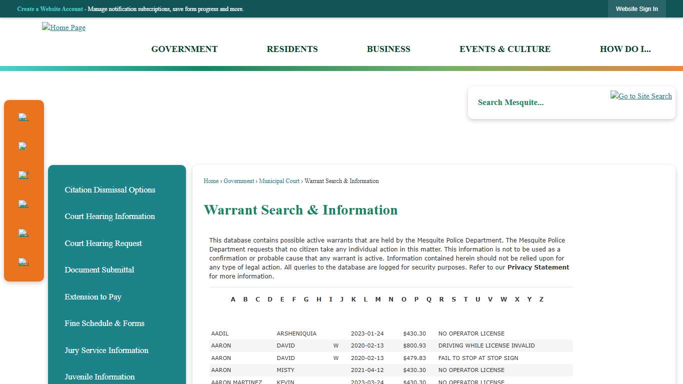Open the Privacy Statement link
Screen dimensions: 683x384
538,267
